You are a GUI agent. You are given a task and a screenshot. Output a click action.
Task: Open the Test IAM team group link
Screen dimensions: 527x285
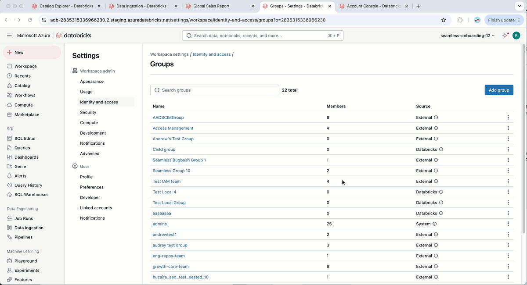point(166,181)
